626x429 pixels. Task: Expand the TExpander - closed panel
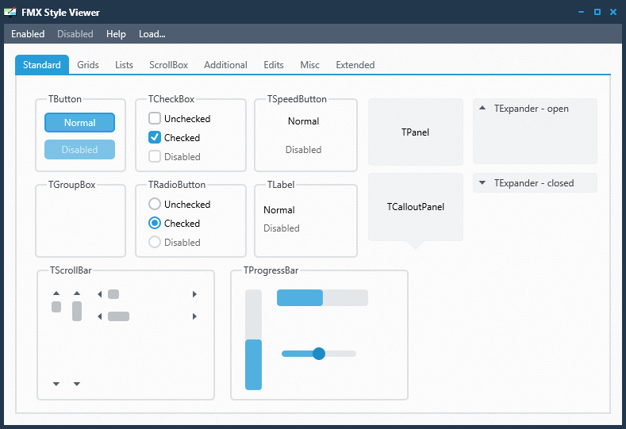coord(482,182)
